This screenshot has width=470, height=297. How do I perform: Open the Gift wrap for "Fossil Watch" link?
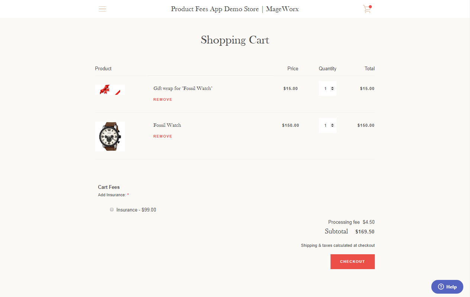tap(183, 88)
